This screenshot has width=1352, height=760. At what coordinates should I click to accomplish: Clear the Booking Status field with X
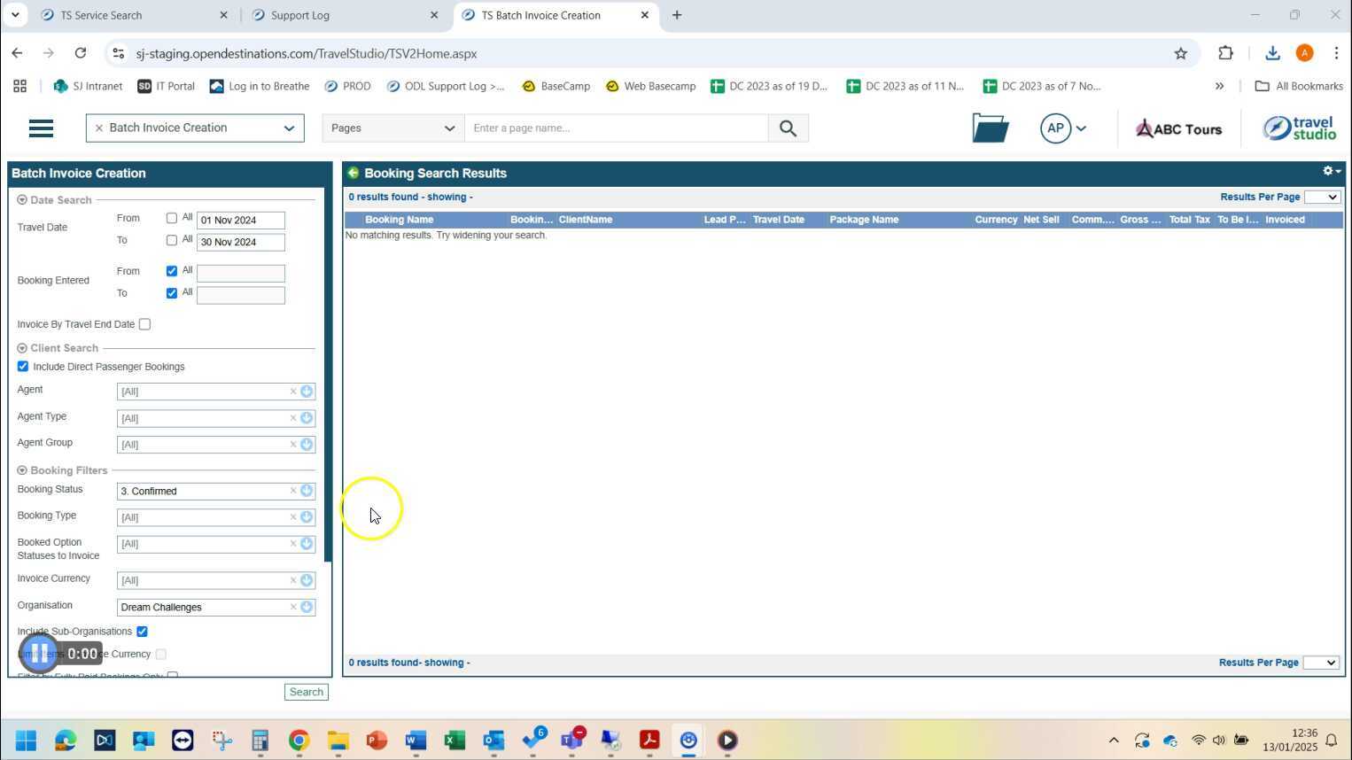pos(293,491)
